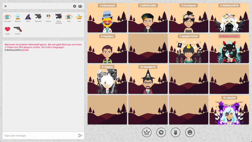
Task: Click the send message arrow icon
Action: (x=80, y=135)
